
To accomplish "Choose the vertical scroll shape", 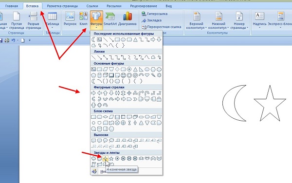I will click(x=93, y=165).
